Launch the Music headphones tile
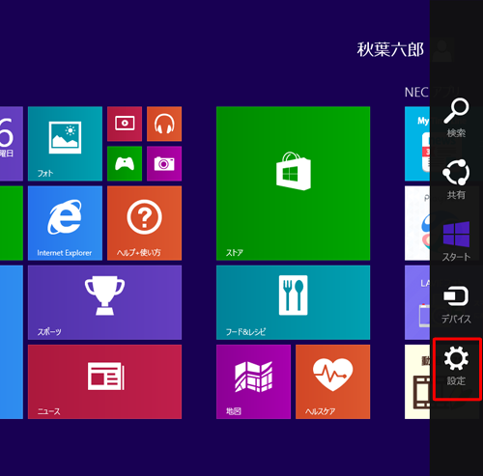The width and height of the screenshot is (483, 476). click(164, 124)
